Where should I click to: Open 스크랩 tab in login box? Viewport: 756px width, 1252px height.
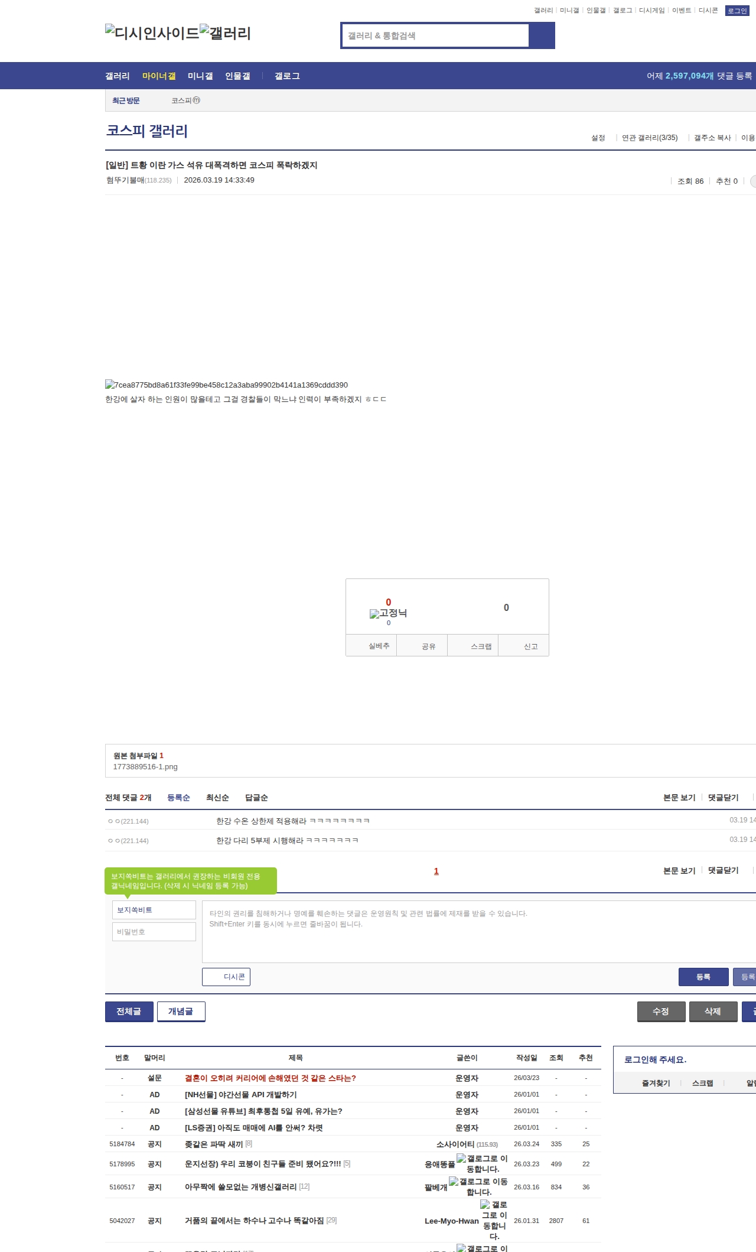point(703,1083)
